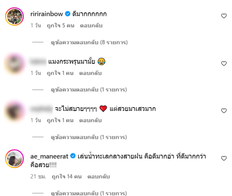Open the ririrainbow username link
Image resolution: width=232 pixels, height=196 pixels.
[47, 14]
